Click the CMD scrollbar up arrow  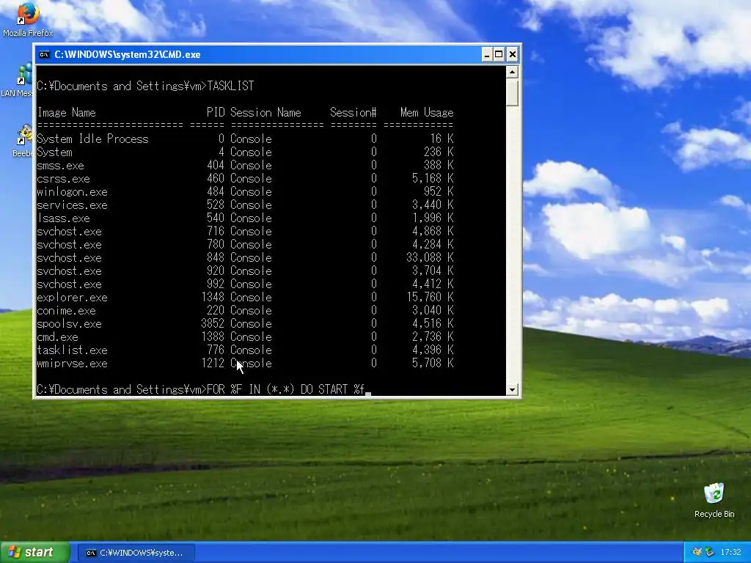512,73
